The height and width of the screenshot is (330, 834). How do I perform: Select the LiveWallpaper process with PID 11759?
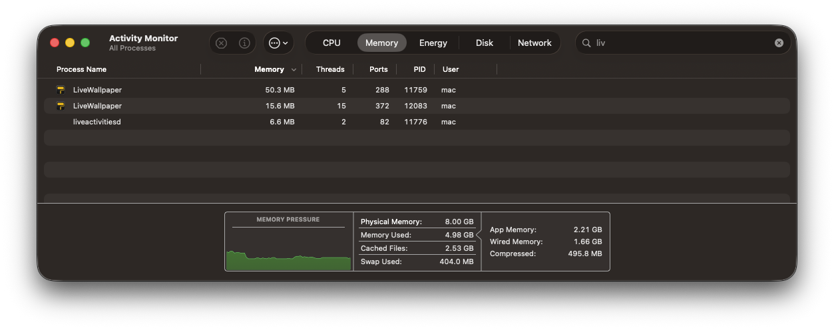(417, 90)
